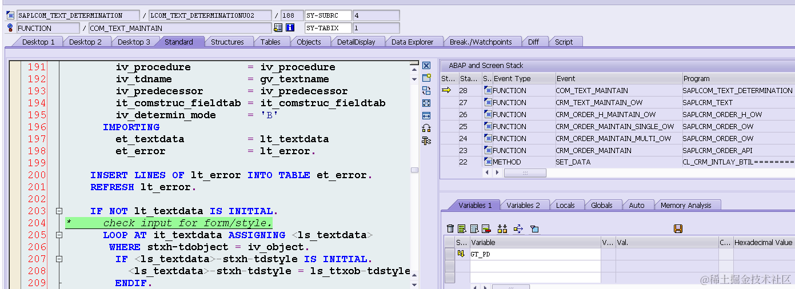This screenshot has width=795, height=289.
Task: Click the Program column header in stack
Action: (x=738, y=78)
